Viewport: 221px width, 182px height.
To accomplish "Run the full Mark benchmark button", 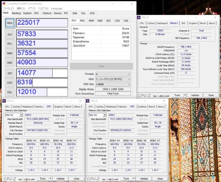I will 10,23.
